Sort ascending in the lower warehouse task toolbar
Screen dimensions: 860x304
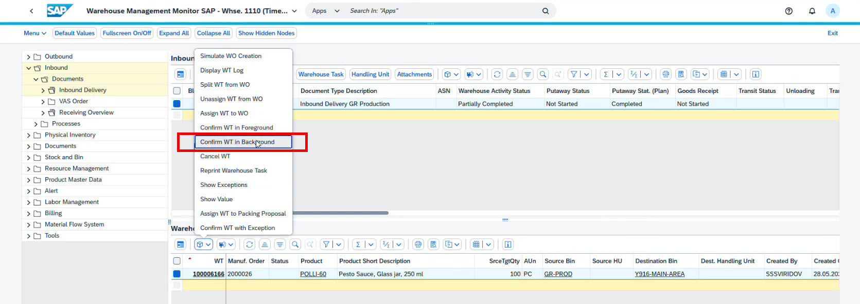click(x=265, y=244)
